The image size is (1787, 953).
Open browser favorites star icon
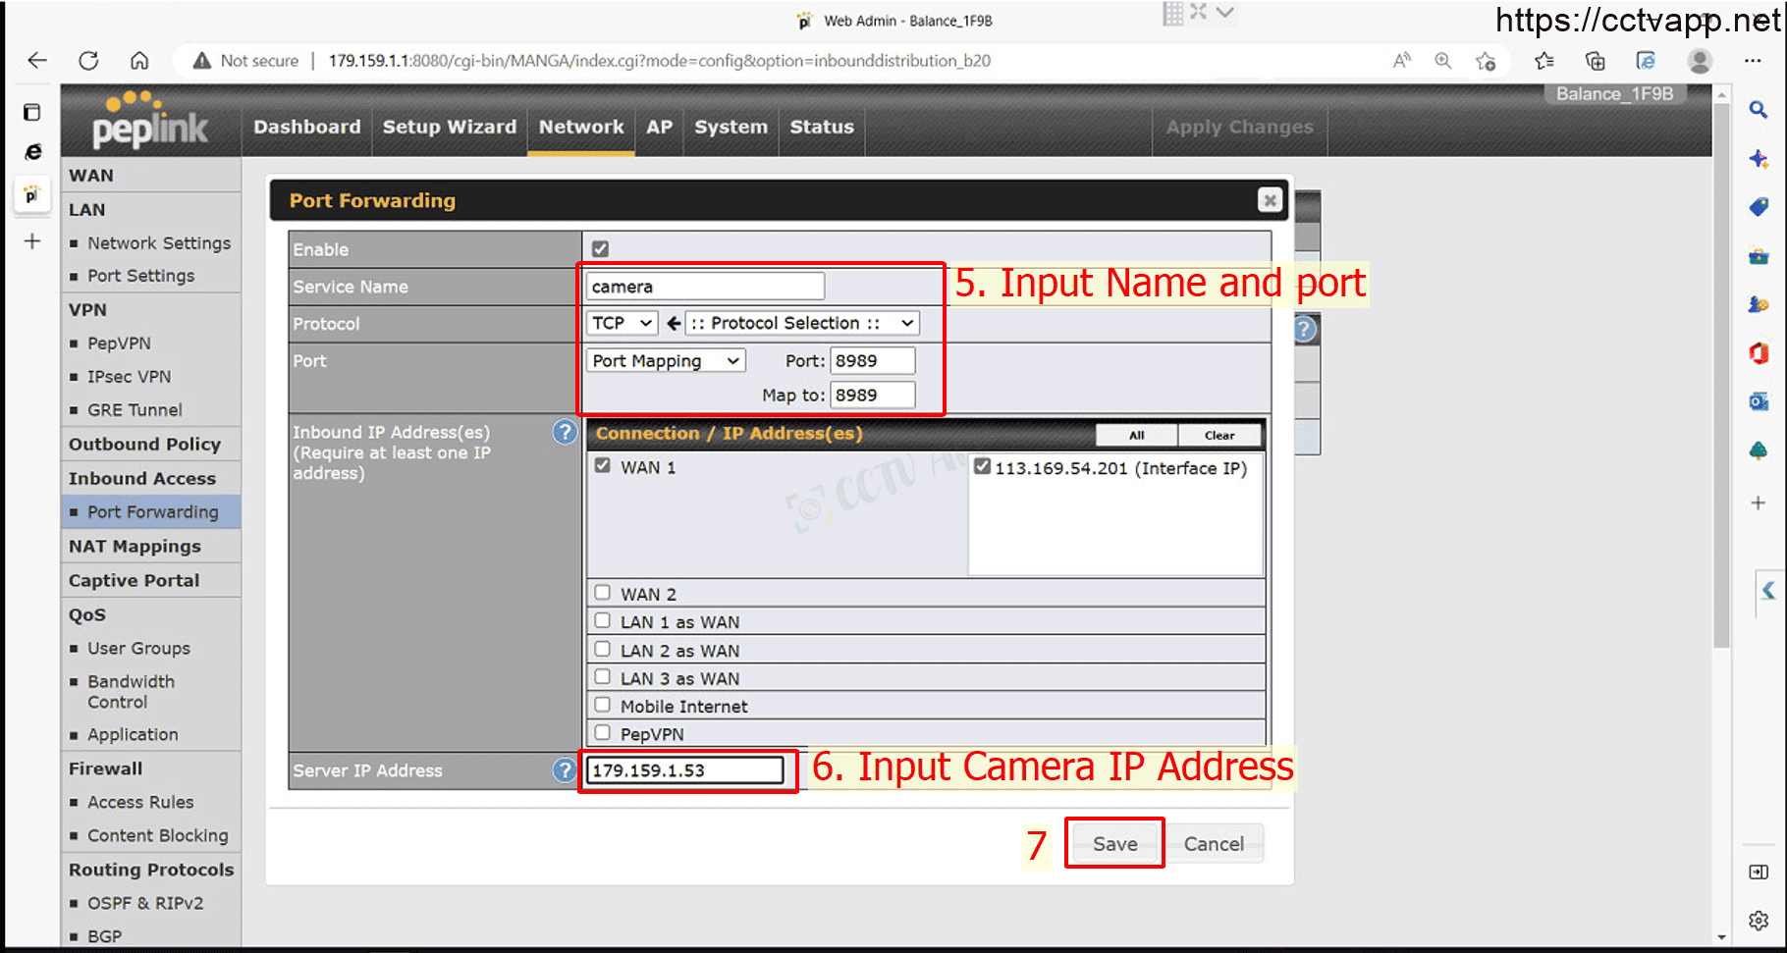pos(1543,61)
